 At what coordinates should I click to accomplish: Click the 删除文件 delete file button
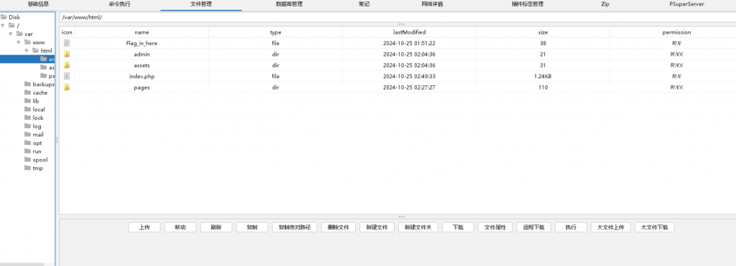point(339,227)
